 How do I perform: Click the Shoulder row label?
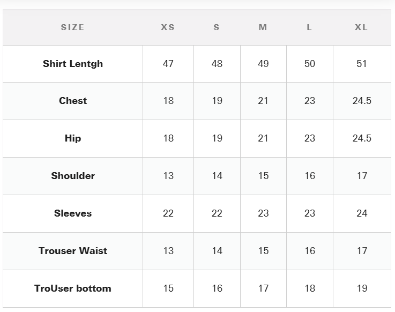(x=73, y=176)
